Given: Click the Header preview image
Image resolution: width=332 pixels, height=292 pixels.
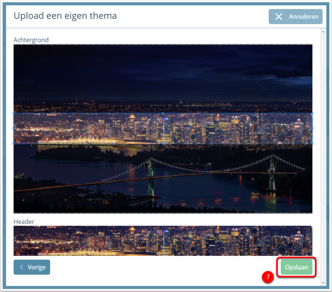Looking at the screenshot, I should tap(163, 241).
